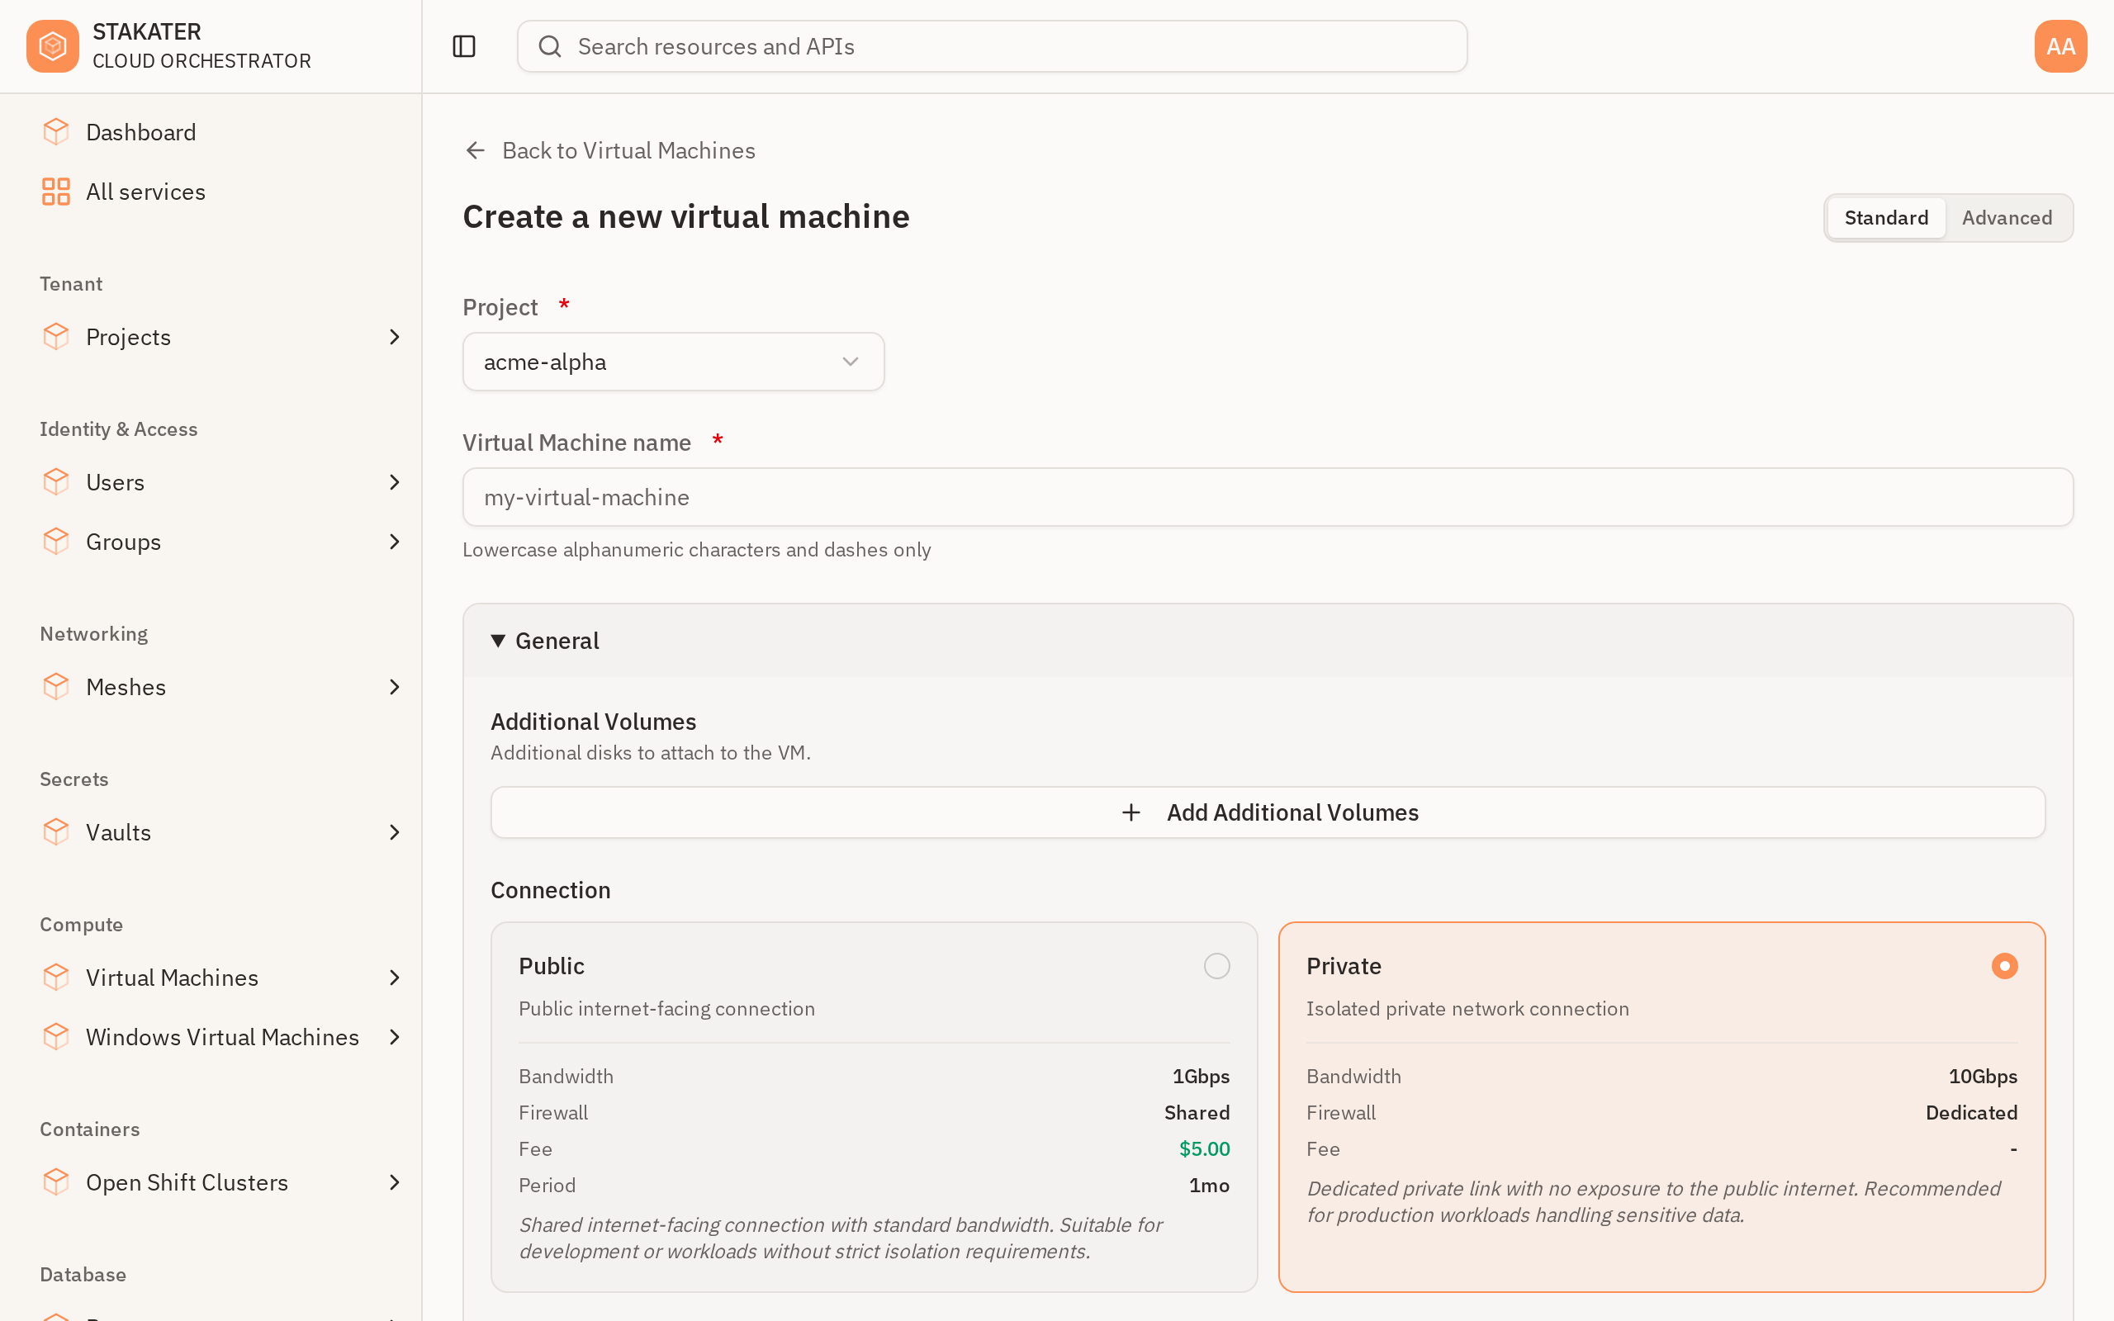
Task: Click the plus icon for additional volumes
Action: tap(1131, 812)
